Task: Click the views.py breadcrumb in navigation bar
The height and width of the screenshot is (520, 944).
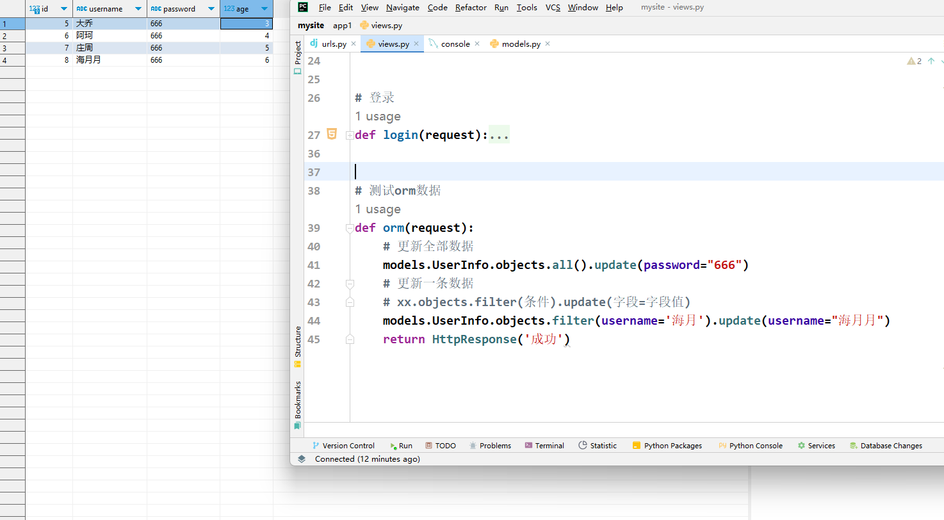Action: click(x=381, y=26)
